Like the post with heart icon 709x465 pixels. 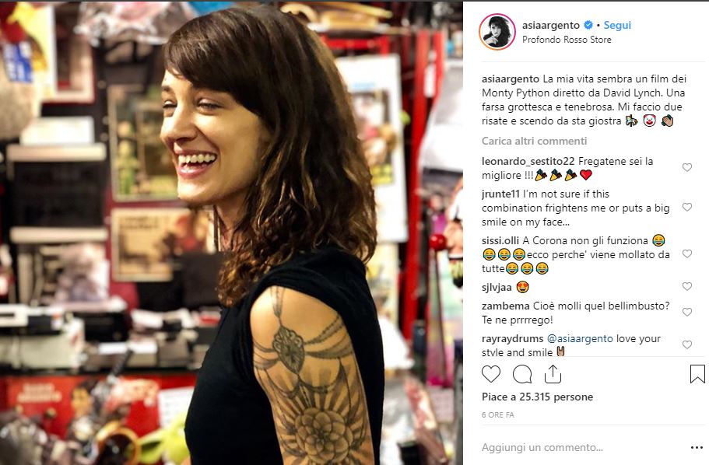491,374
